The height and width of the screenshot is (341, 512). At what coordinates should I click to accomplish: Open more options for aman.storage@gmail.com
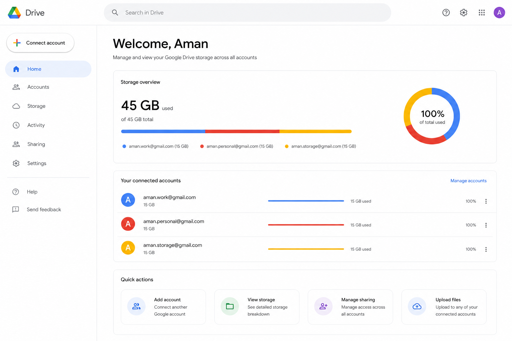point(486,249)
